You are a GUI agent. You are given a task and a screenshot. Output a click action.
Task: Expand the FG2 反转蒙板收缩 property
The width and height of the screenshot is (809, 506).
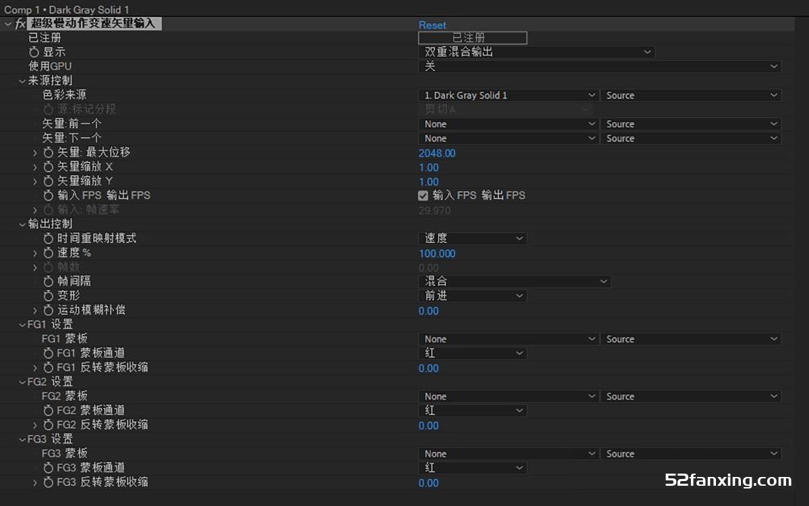pos(35,425)
